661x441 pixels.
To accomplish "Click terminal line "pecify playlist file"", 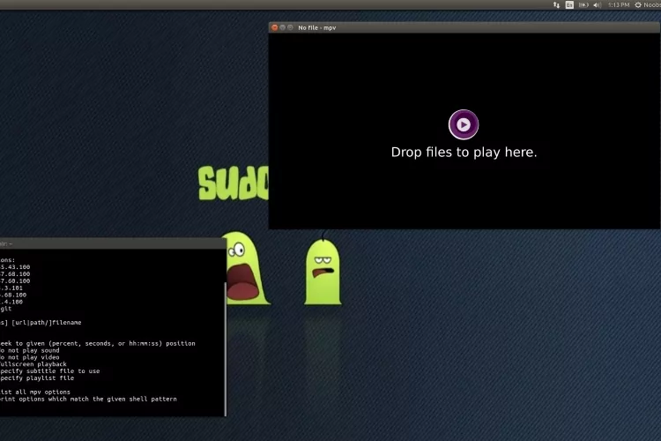I will click(x=37, y=378).
